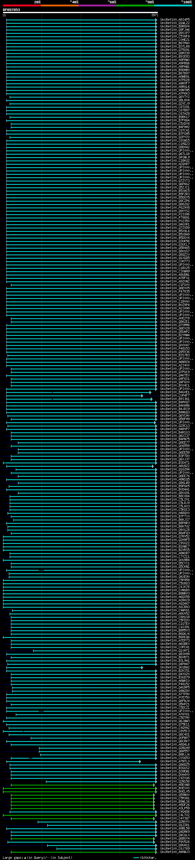Viewport: 195px width, 860px height.
Task: Select hit UniRef100_B4KAM6
Action: pyautogui.click(x=175, y=405)
